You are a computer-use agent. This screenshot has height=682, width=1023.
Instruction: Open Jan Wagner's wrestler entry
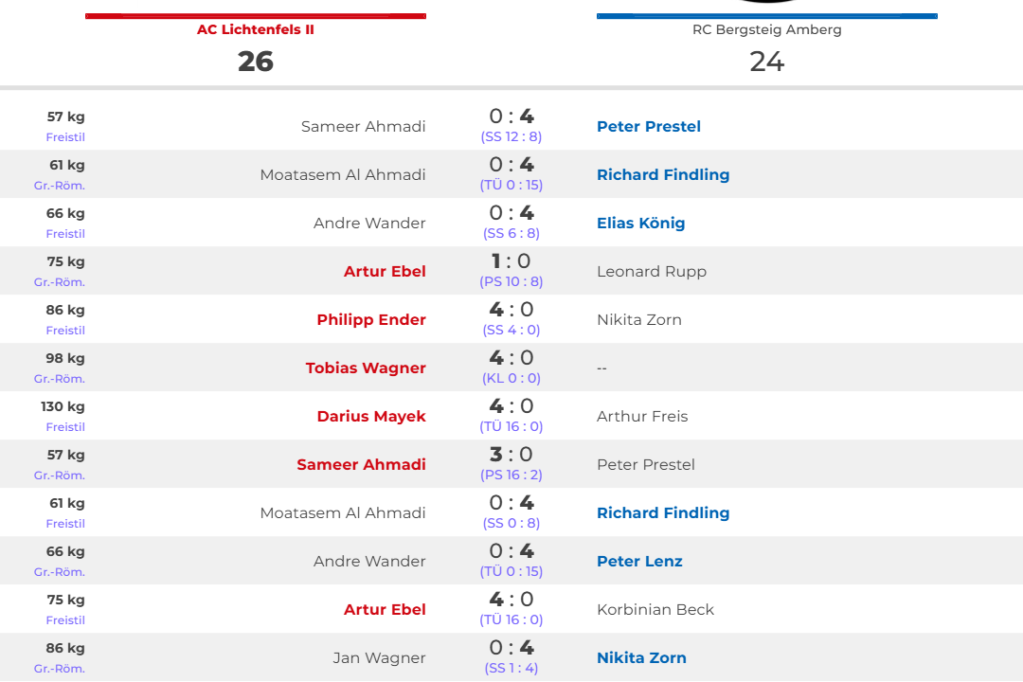[379, 658]
